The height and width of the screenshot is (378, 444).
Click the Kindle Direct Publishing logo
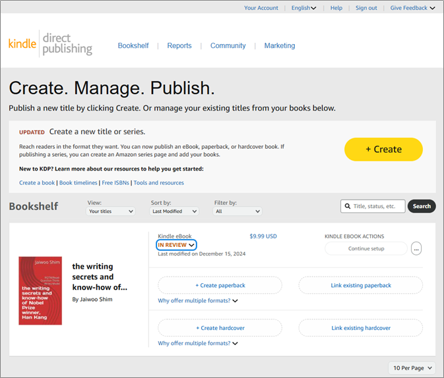pyautogui.click(x=50, y=44)
